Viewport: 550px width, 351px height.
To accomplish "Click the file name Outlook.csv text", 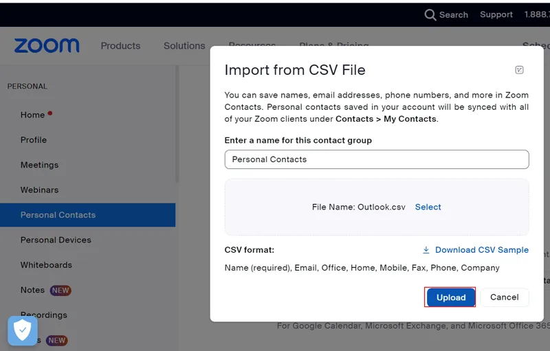I will pyautogui.click(x=382, y=207).
